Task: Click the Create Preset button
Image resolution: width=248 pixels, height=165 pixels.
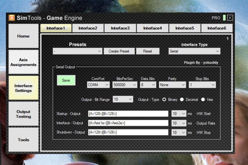Action: point(119,51)
